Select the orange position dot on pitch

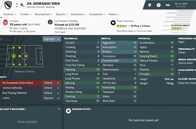[26, 64]
